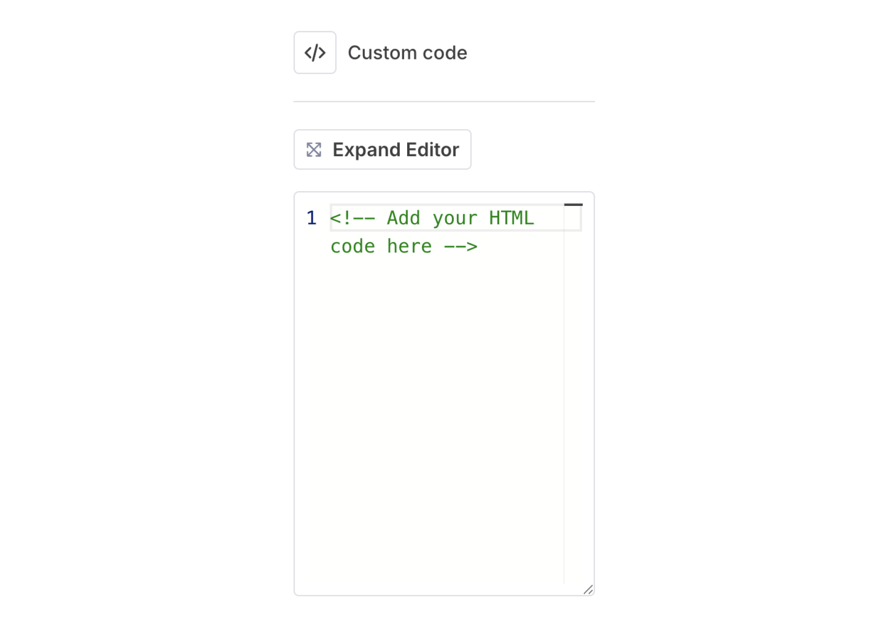
Task: Select the expand arrows icon on Expand Editor
Action: coord(314,149)
